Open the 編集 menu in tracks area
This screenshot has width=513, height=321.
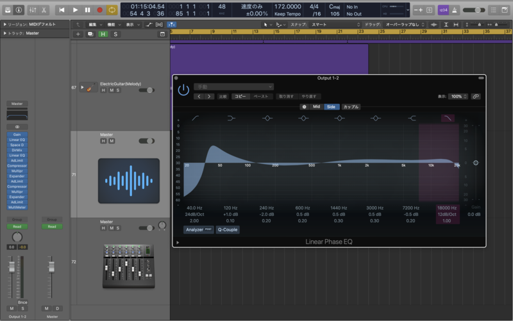pyautogui.click(x=95, y=24)
